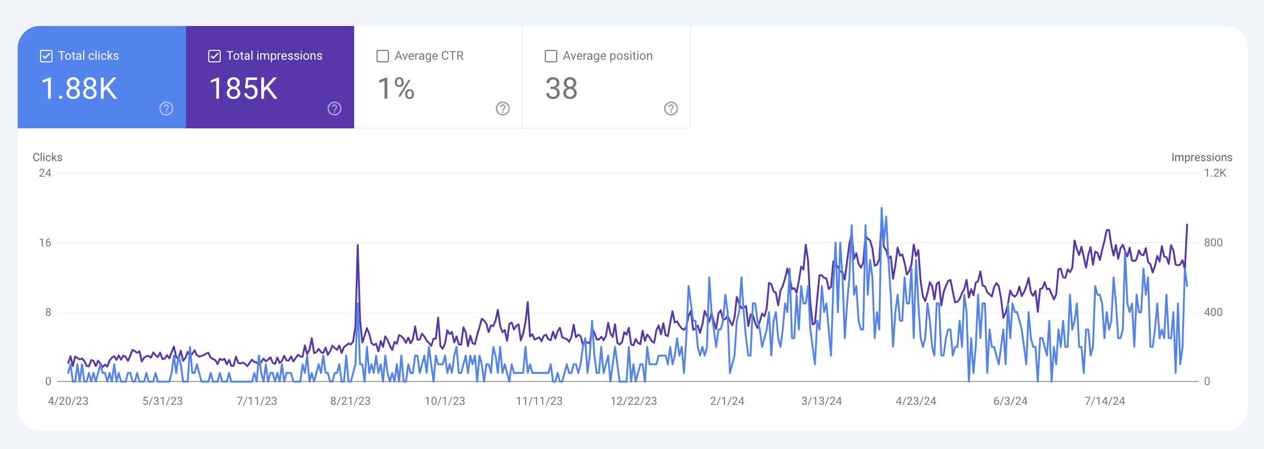The image size is (1264, 449).
Task: Select the 1.88K total clicks value
Action: pyautogui.click(x=79, y=88)
